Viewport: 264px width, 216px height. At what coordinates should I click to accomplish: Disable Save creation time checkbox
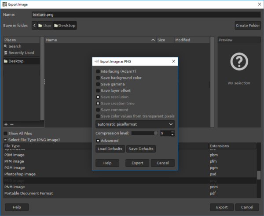98,103
